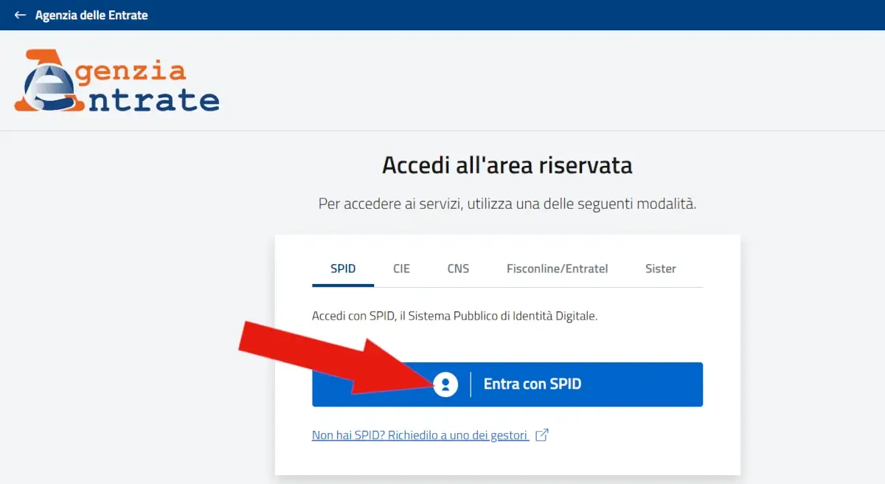The width and height of the screenshot is (885, 484).
Task: Click the external link icon beside gestori
Action: 542,435
